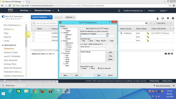The height and width of the screenshot is (99, 176).
Task: Expand the SSH tree node in PuTTY
Action: [64, 64]
